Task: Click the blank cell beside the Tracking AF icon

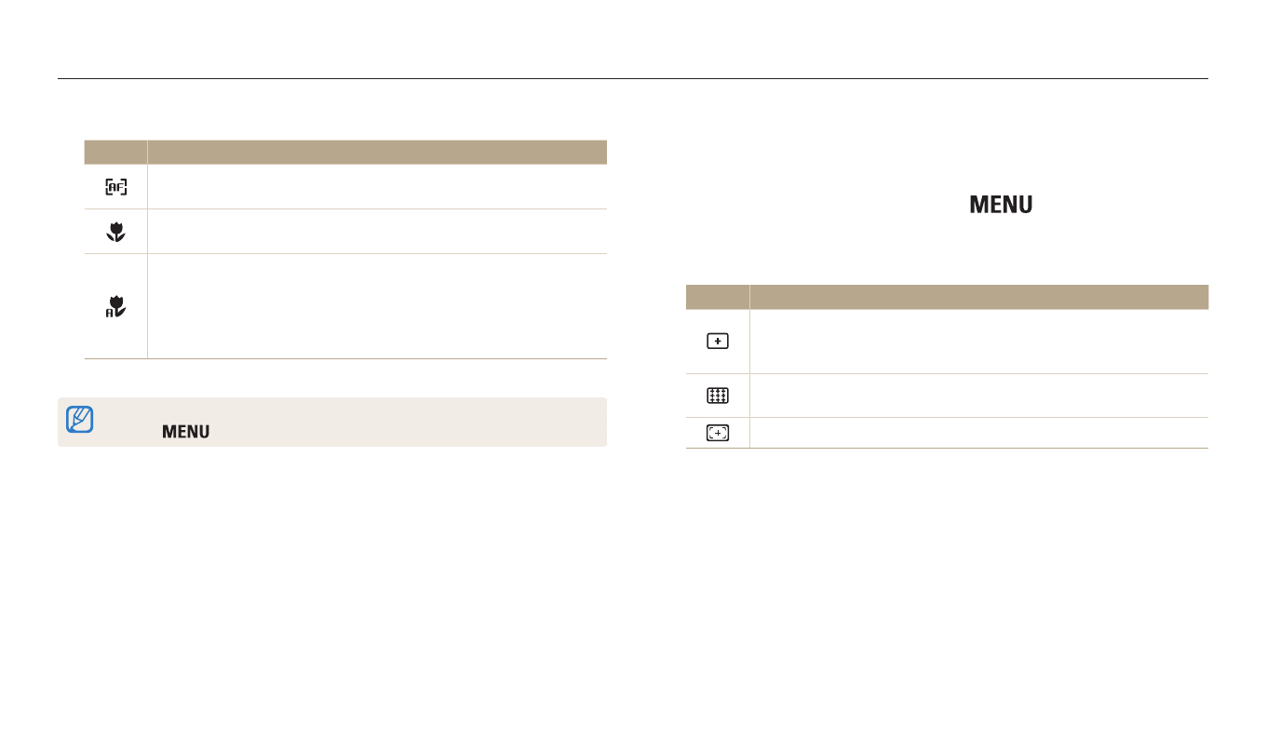Action: click(977, 433)
